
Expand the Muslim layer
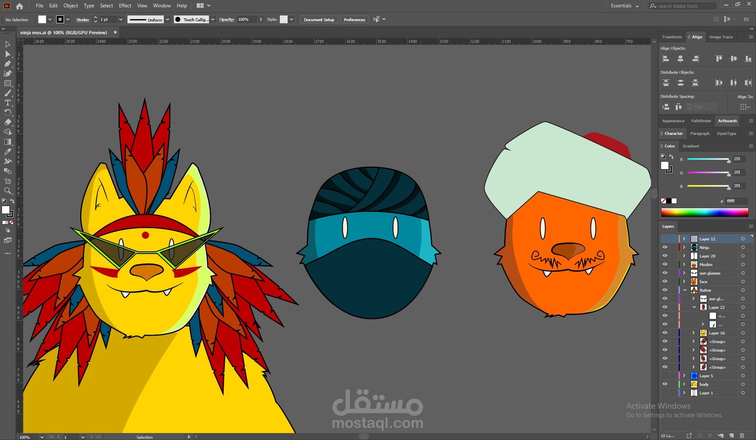(684, 264)
